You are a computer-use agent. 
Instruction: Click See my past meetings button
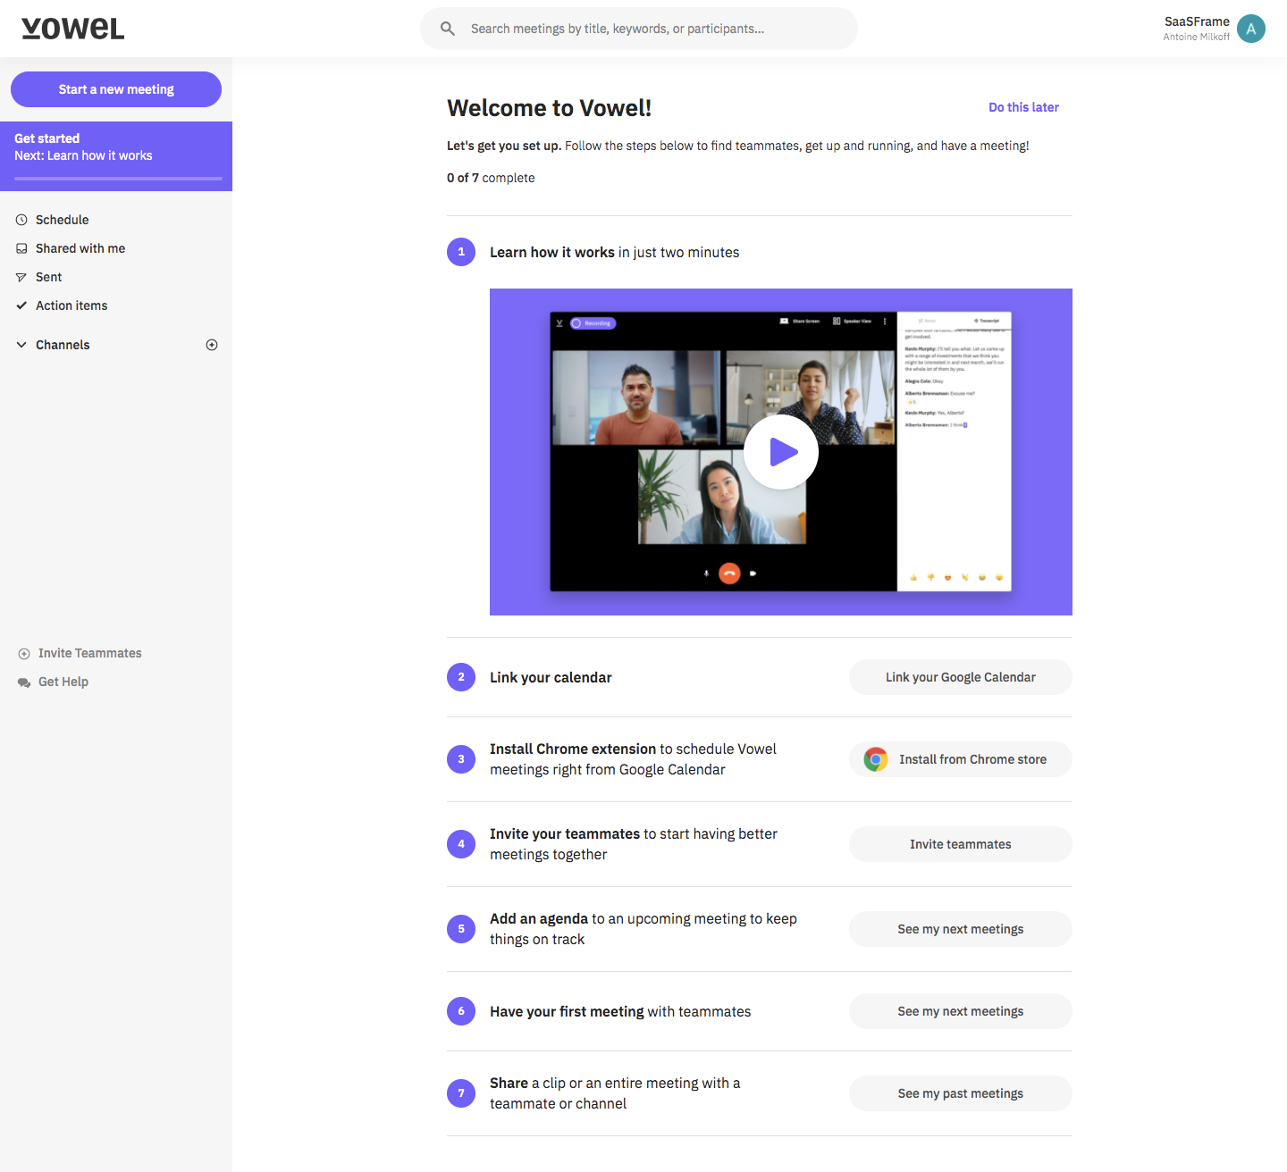click(x=960, y=1093)
